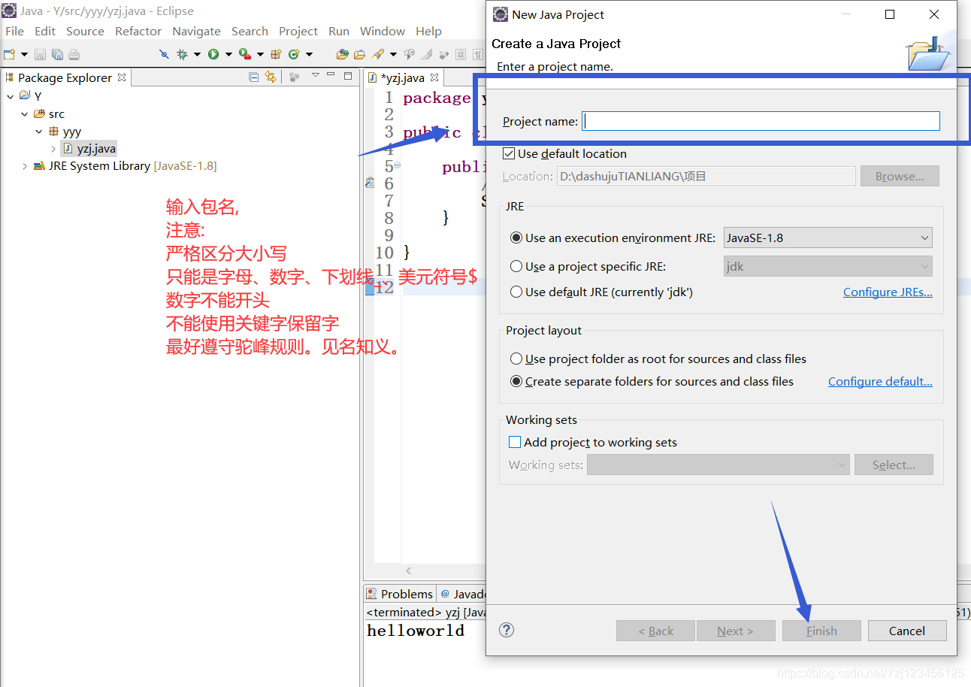971x687 pixels.
Task: Select Use project folder as root radio
Action: click(x=516, y=359)
